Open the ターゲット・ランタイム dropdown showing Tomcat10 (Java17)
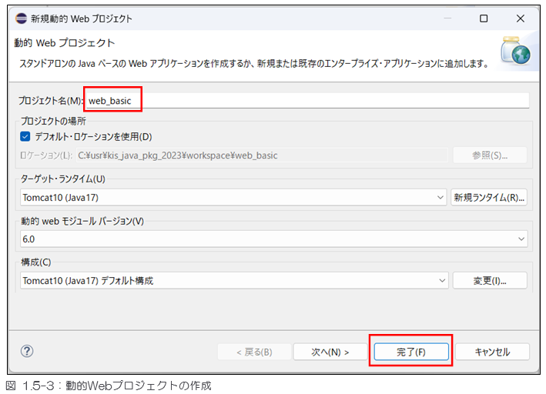Image resolution: width=546 pixels, height=394 pixels. (x=233, y=198)
